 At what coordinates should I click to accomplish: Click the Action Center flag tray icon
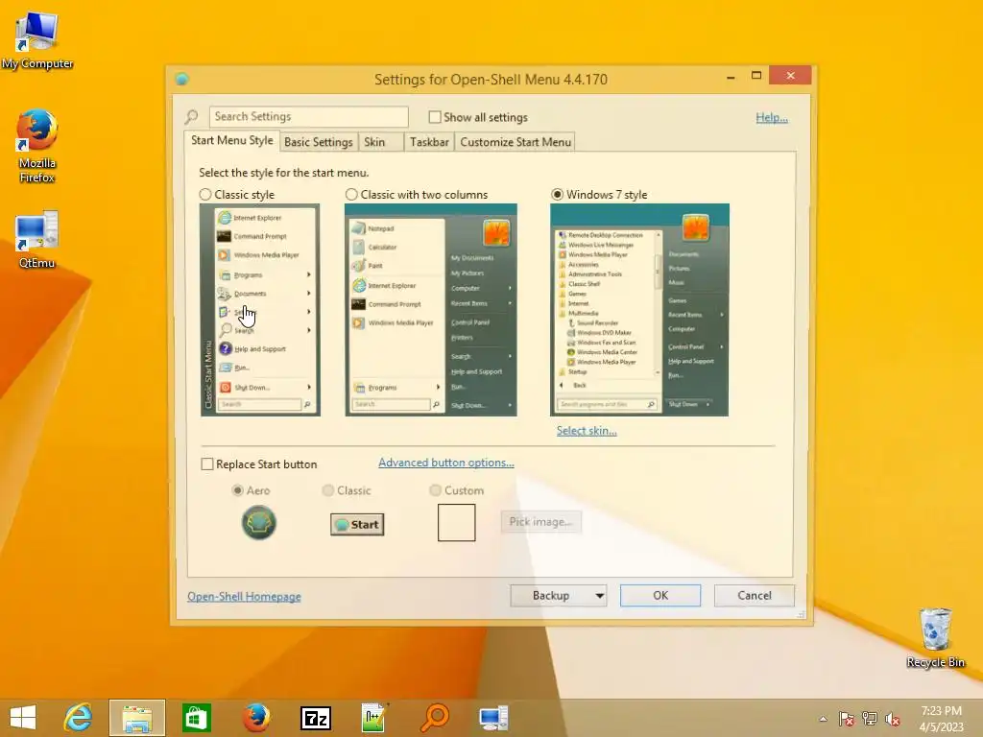click(846, 719)
